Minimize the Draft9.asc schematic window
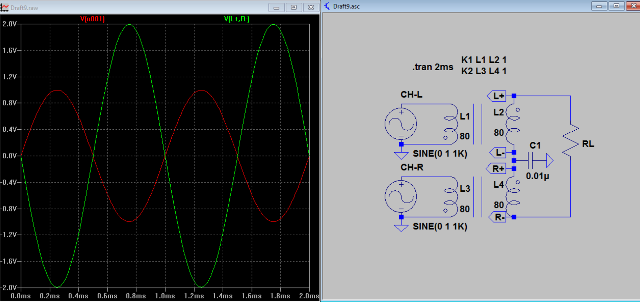Screen dimensions: 640x302 point(599,6)
